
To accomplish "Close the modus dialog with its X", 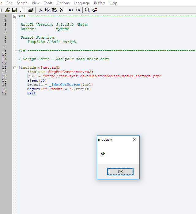I will click(135, 139).
